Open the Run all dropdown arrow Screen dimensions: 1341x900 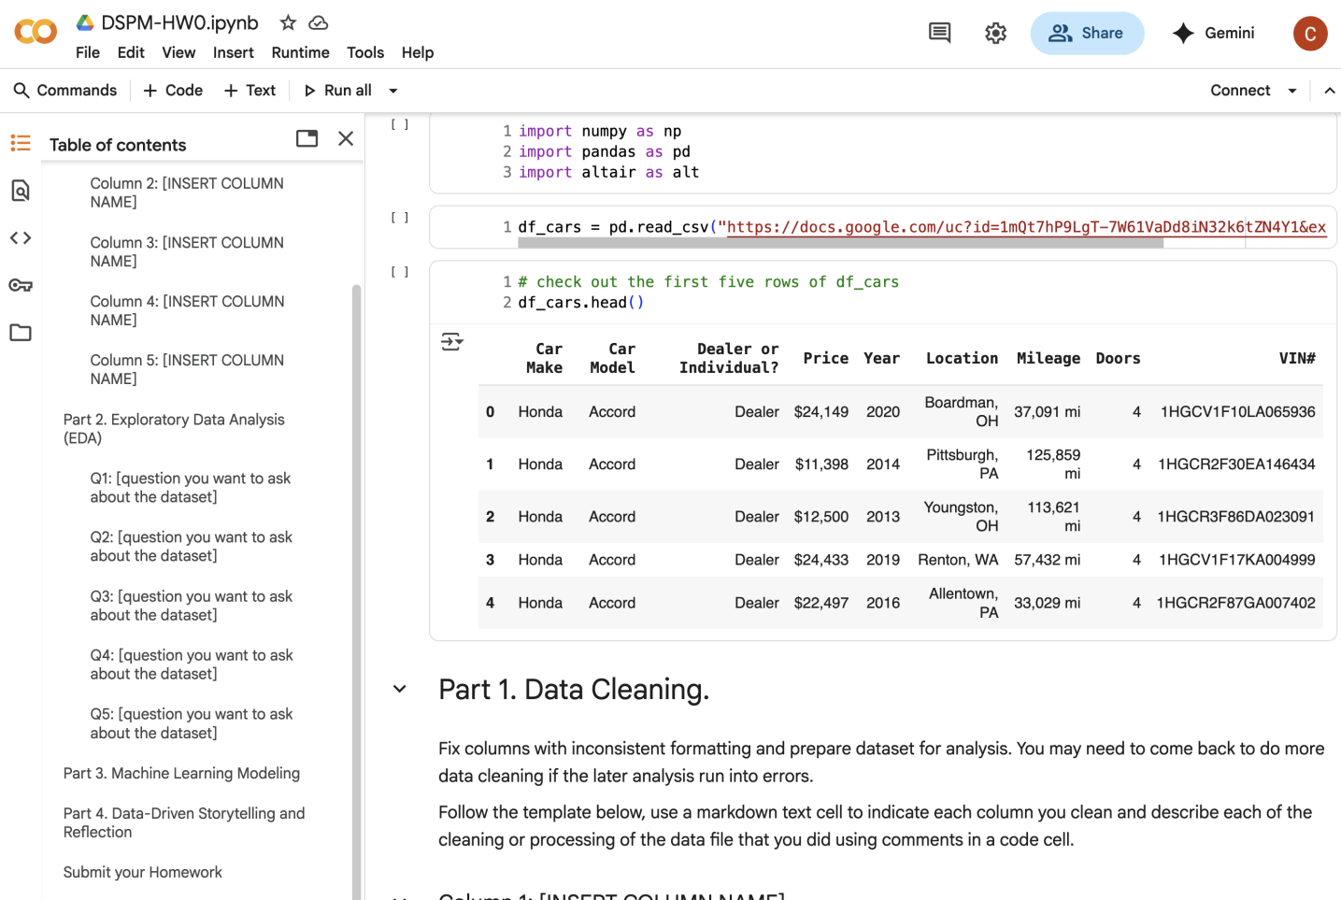pyautogui.click(x=393, y=91)
